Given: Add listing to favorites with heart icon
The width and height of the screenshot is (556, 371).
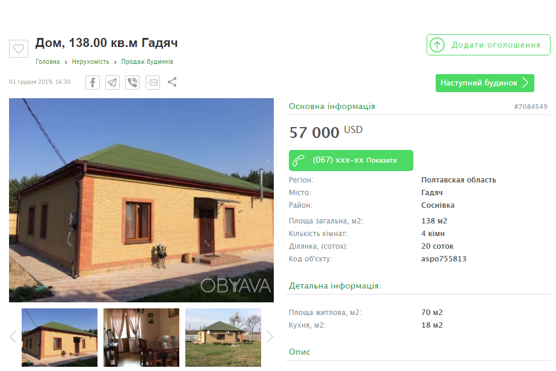Looking at the screenshot, I should (x=19, y=48).
